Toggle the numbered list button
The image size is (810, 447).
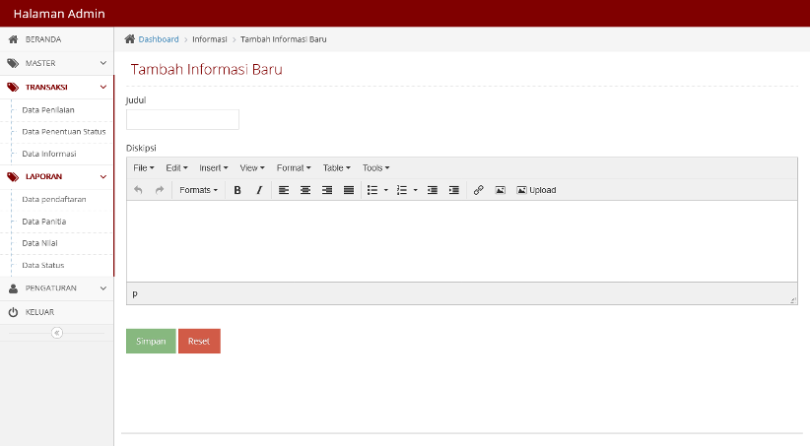click(402, 190)
